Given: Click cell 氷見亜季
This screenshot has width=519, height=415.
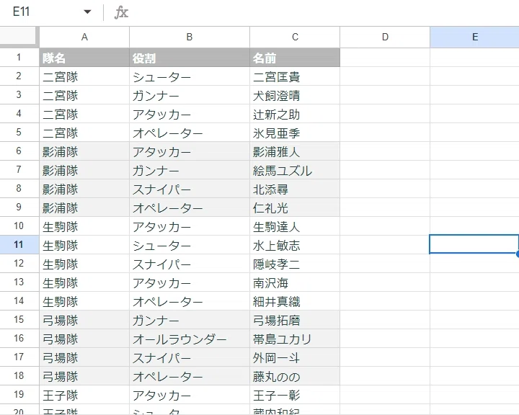Looking at the screenshot, I should (295, 133).
